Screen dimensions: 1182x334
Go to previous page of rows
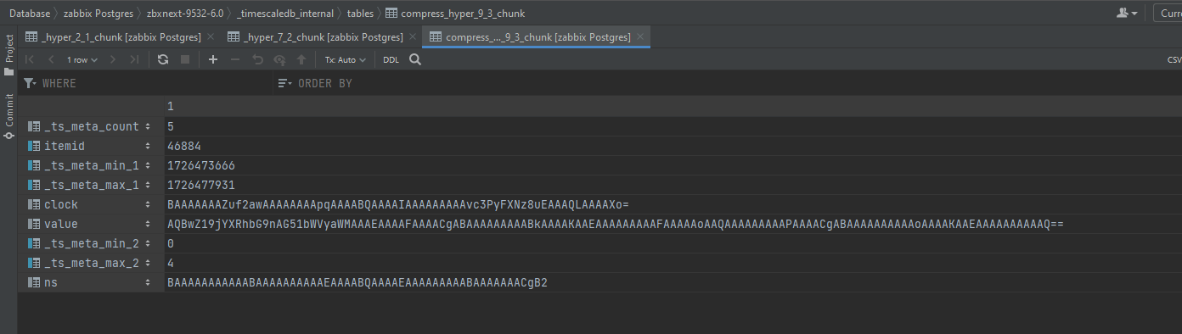(51, 59)
